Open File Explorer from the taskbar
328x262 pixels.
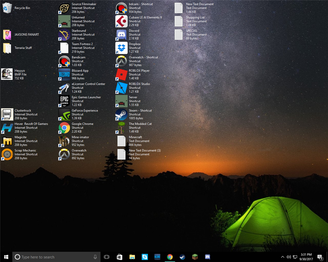132,257
